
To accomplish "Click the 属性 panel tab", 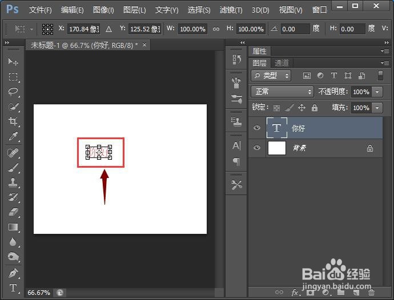I will click(259, 51).
